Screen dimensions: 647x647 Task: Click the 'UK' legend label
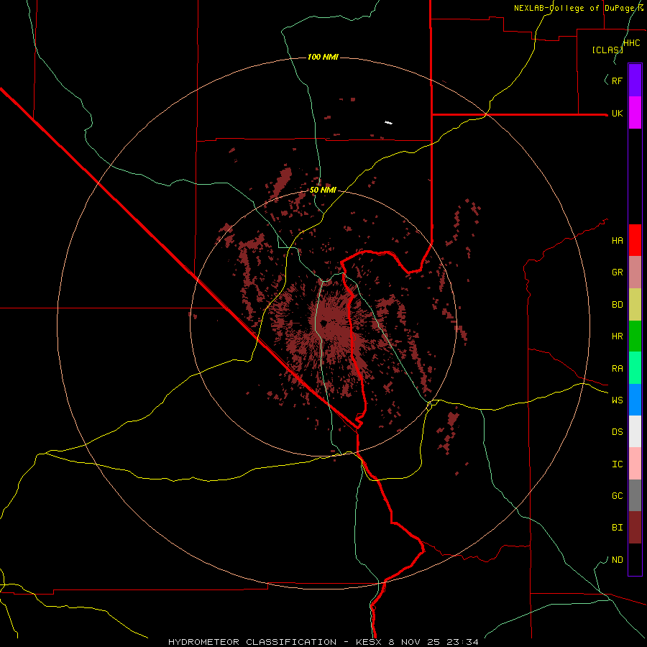pos(617,114)
